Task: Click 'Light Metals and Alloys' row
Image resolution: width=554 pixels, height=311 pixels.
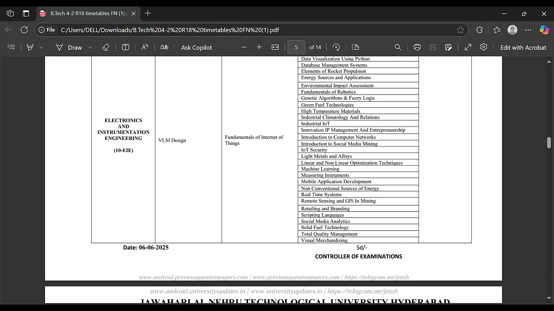Action: pos(358,156)
